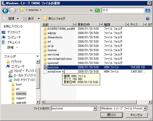Select the license folder icon

[45, 50]
